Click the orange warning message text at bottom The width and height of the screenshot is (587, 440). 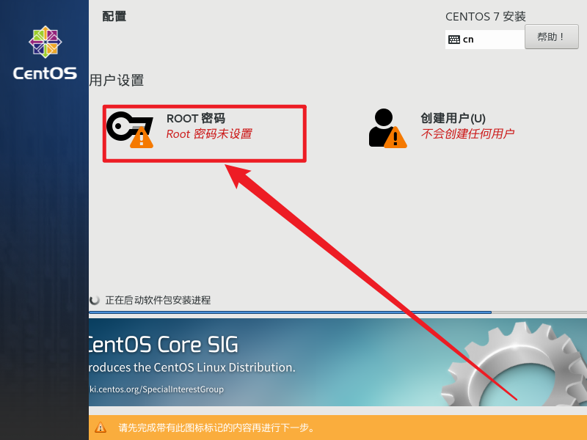(x=216, y=428)
